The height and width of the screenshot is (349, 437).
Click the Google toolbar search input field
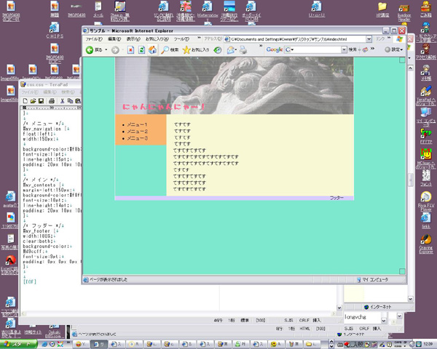coord(315,49)
